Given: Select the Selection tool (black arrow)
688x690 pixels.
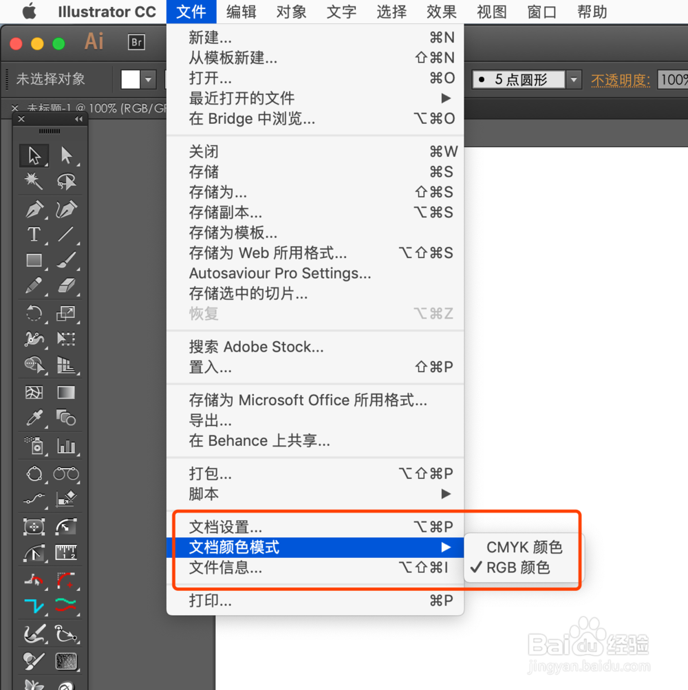Looking at the screenshot, I should tap(34, 155).
